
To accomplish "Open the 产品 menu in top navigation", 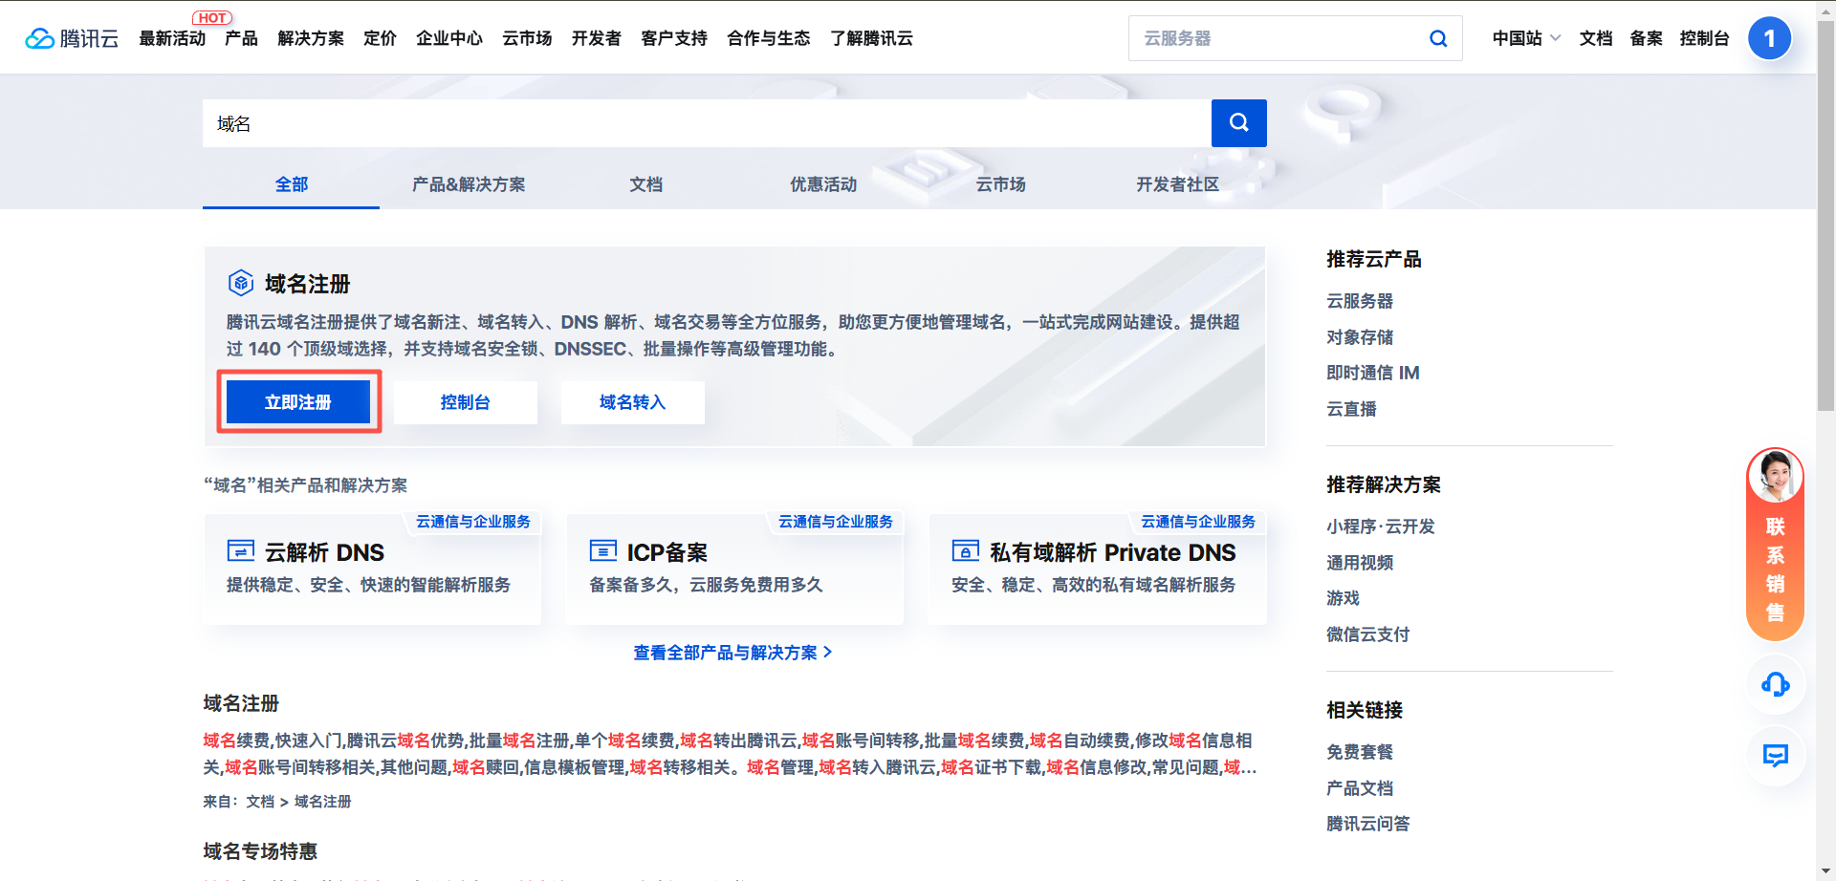I will point(241,38).
